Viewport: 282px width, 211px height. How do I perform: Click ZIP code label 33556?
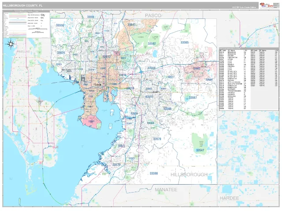tap(60, 25)
